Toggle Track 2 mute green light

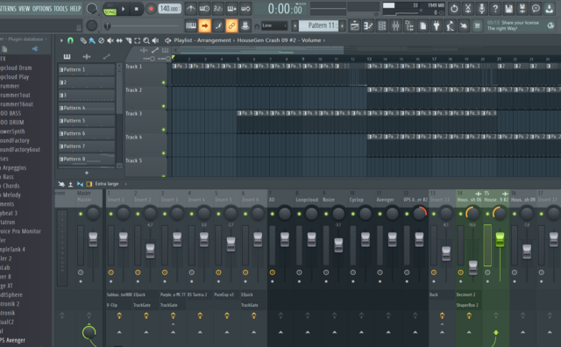click(x=164, y=106)
